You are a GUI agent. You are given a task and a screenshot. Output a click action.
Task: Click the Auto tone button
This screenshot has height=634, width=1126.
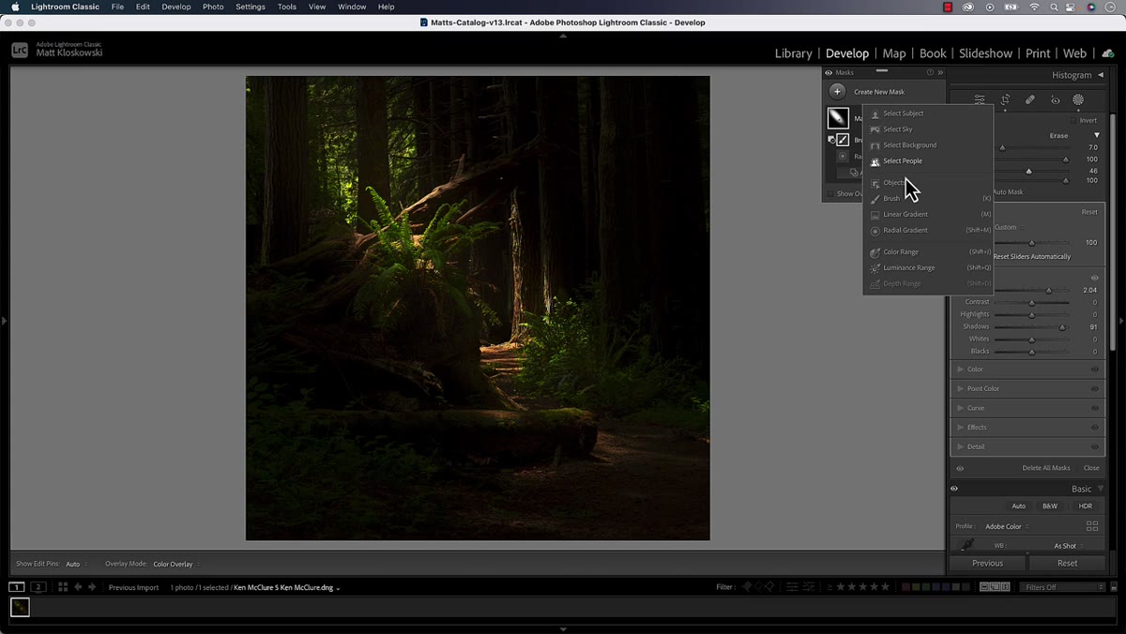pyautogui.click(x=1018, y=506)
